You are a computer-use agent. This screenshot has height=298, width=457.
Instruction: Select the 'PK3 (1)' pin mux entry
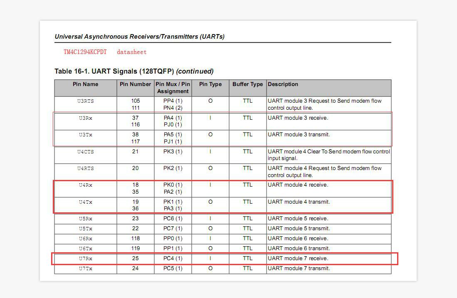click(x=173, y=151)
